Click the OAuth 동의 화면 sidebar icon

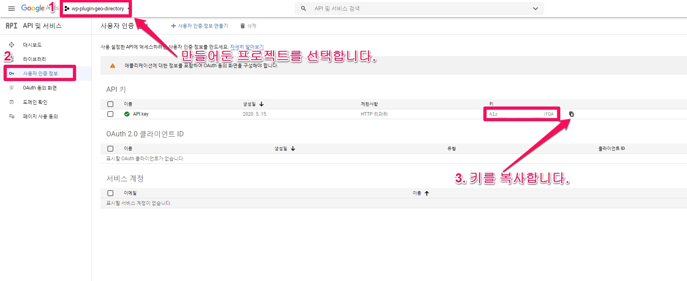12,88
